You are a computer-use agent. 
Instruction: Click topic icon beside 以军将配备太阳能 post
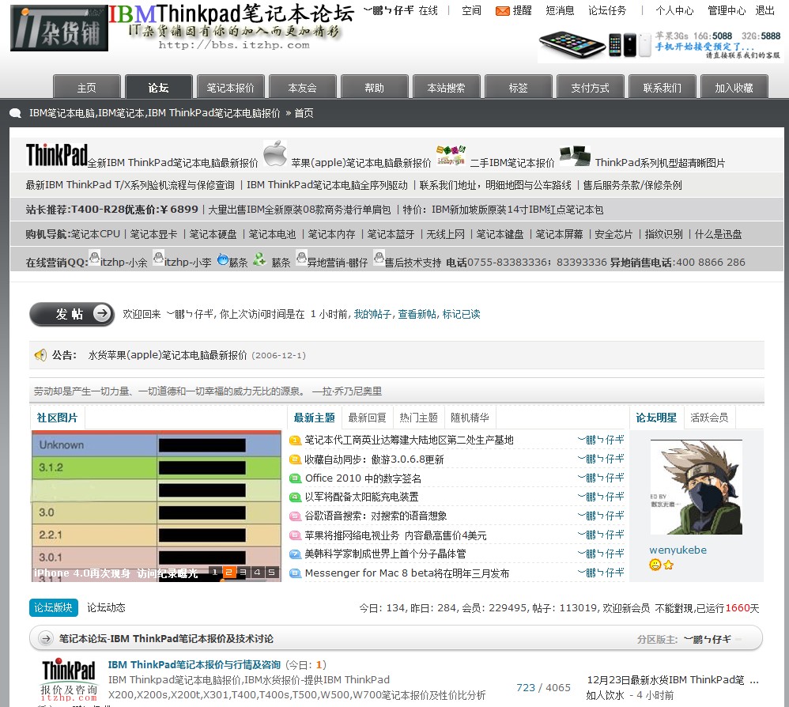295,497
